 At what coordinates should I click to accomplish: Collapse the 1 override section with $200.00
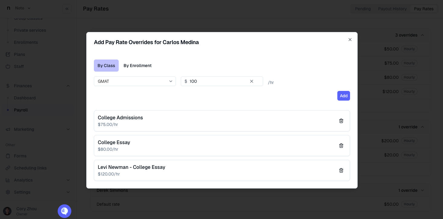pos(422,127)
